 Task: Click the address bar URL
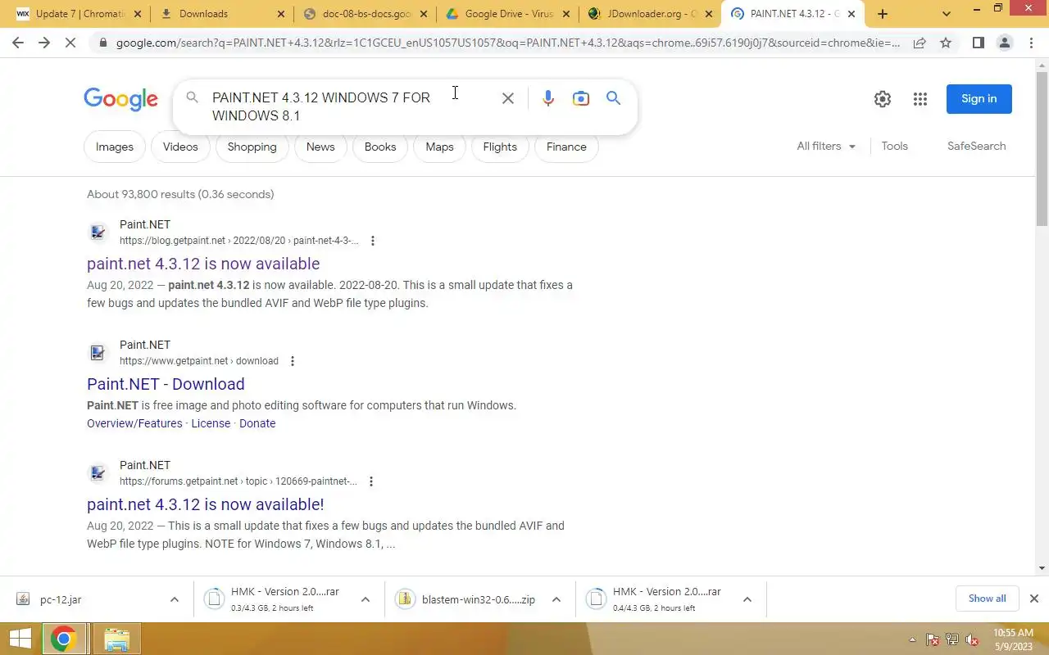click(x=508, y=43)
